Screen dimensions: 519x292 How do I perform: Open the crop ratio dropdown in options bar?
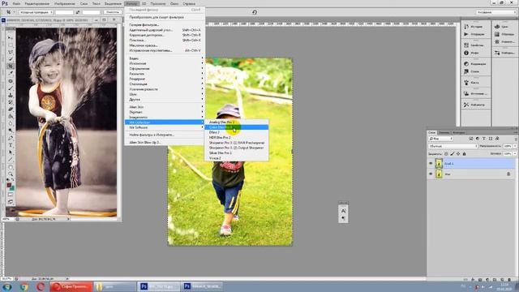click(x=36, y=12)
